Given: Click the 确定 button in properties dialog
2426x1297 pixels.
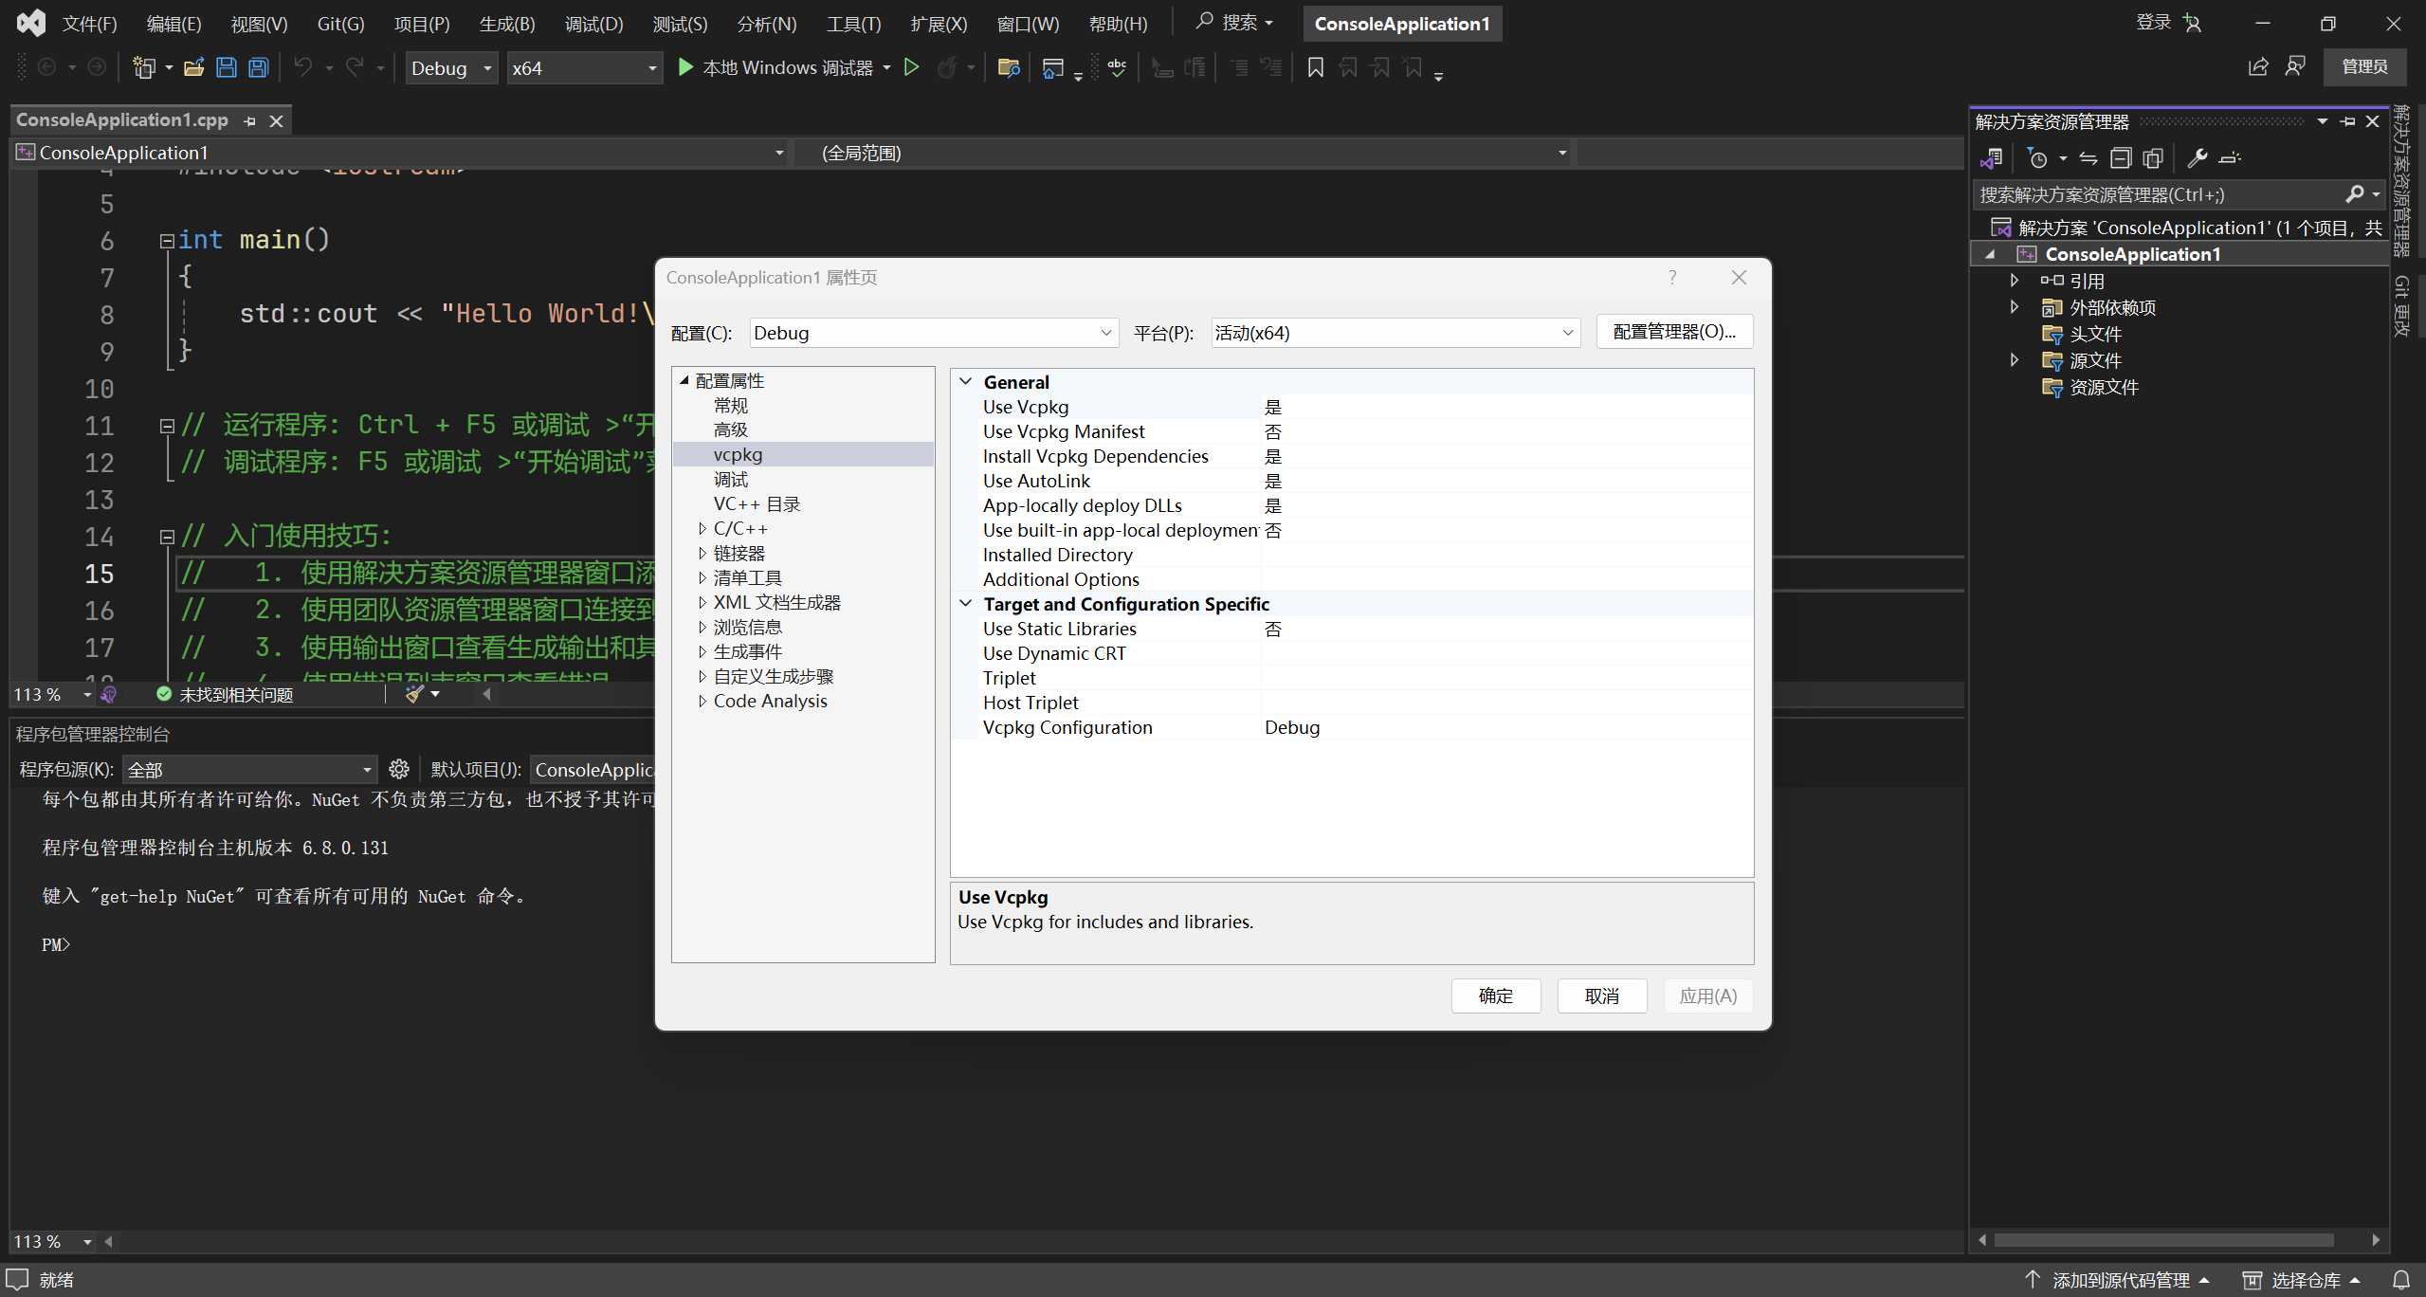Looking at the screenshot, I should point(1495,996).
